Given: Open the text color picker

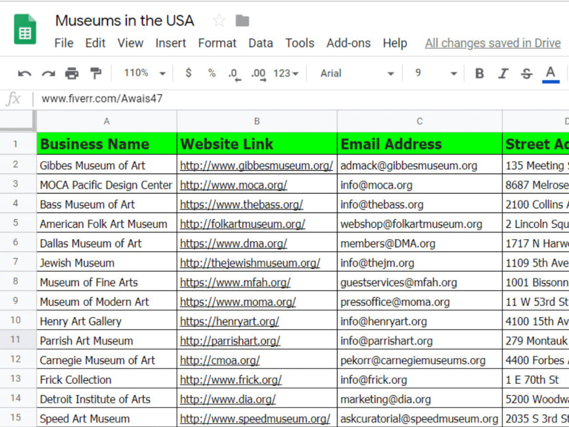Looking at the screenshot, I should (550, 75).
